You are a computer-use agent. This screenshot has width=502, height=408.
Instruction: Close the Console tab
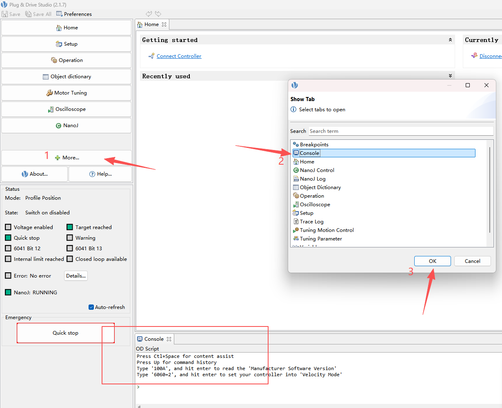169,339
